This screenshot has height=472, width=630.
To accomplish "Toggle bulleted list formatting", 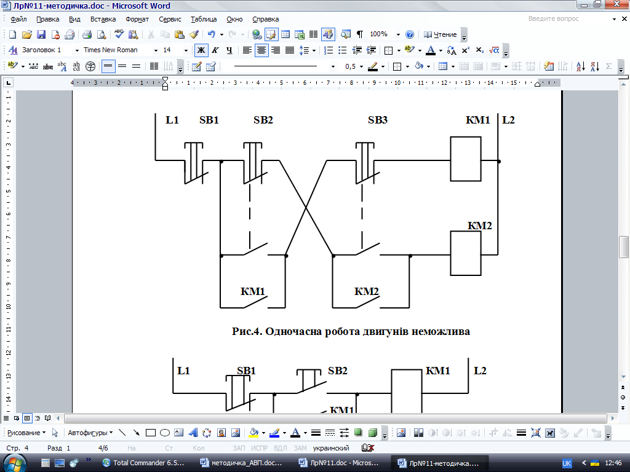I will pyautogui.click(x=342, y=50).
